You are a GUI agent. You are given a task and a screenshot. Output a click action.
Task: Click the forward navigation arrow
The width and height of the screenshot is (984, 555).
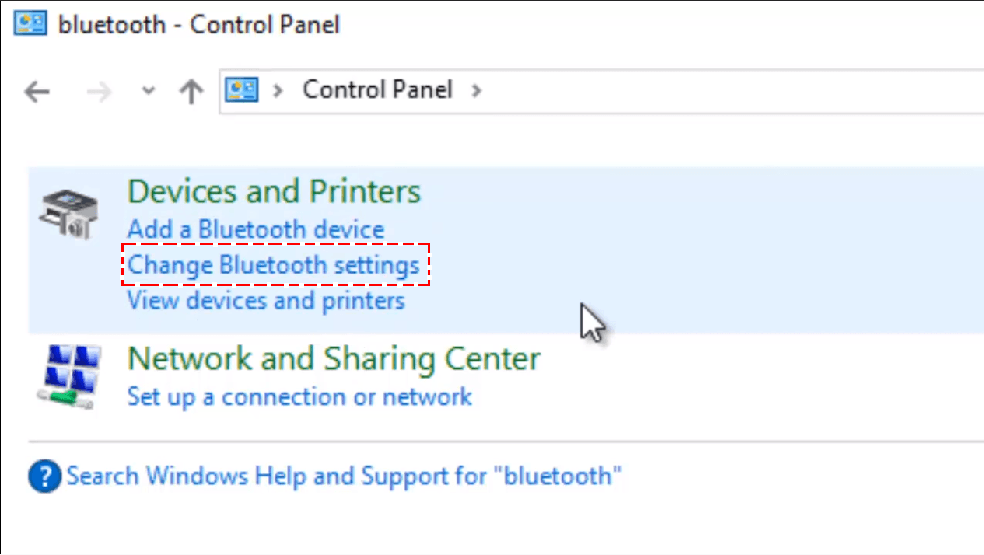click(99, 92)
